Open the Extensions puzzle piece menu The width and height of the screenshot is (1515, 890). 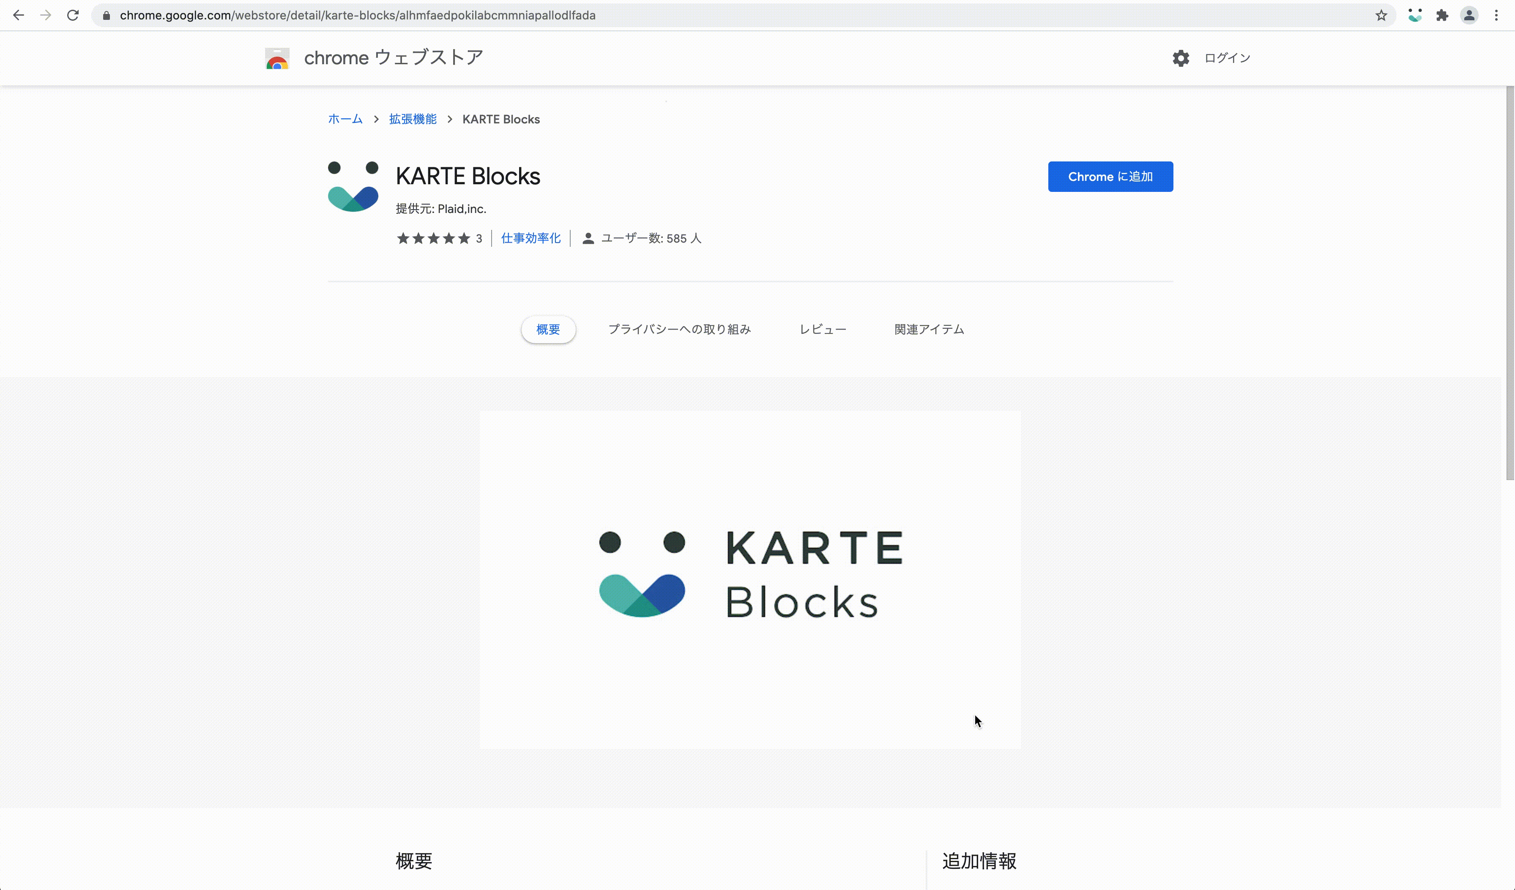tap(1442, 16)
